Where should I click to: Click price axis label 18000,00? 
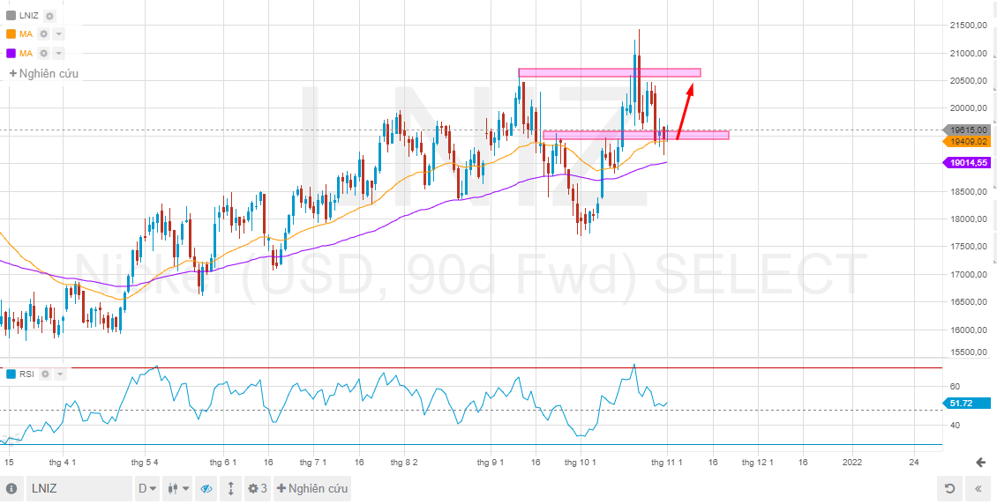click(x=968, y=219)
